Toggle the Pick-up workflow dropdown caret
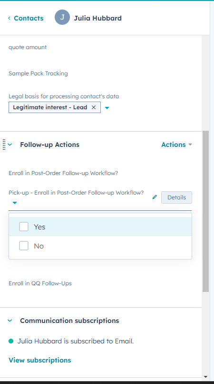 click(x=15, y=203)
